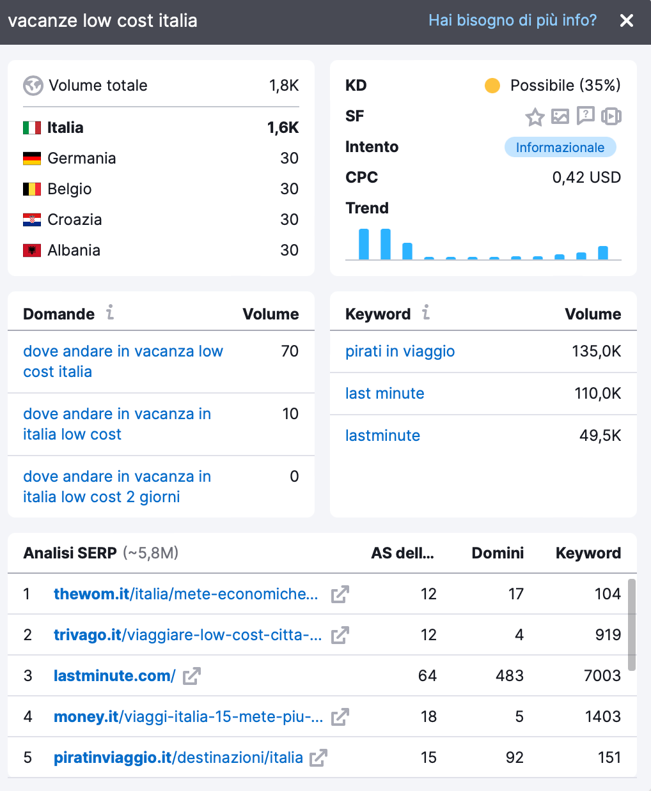Click the question box SERP feature icon
This screenshot has width=651, height=791.
(585, 116)
